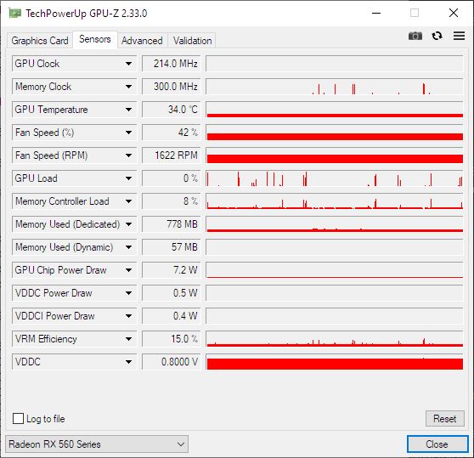Open the Memory Clock sensor dropdown
The image size is (474, 458).
(128, 87)
